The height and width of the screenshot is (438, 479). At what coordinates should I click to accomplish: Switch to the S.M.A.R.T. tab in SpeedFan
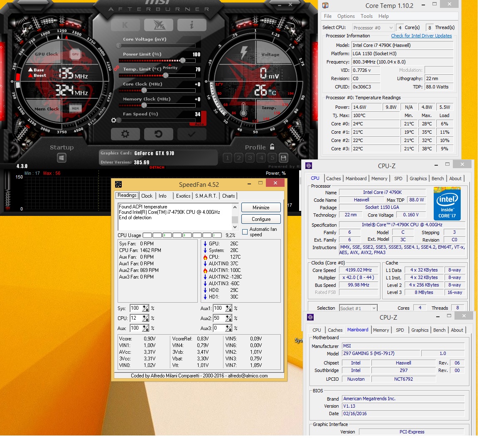[206, 196]
